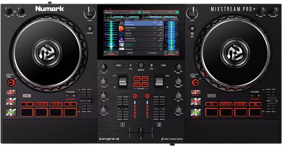The image size is (283, 146).
Task: Select SAVED LOOP pad mode on left deck
Action: coord(41,104)
